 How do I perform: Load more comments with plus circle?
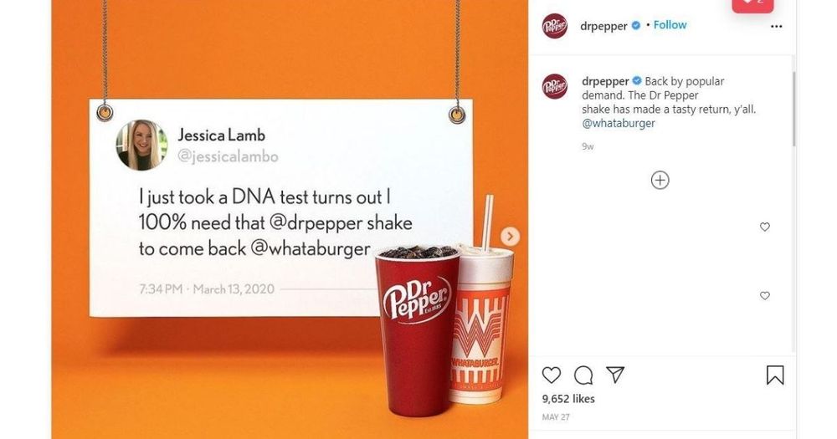[660, 181]
